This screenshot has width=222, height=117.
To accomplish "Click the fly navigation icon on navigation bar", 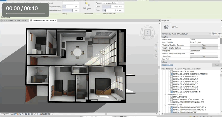I will click(156, 55).
